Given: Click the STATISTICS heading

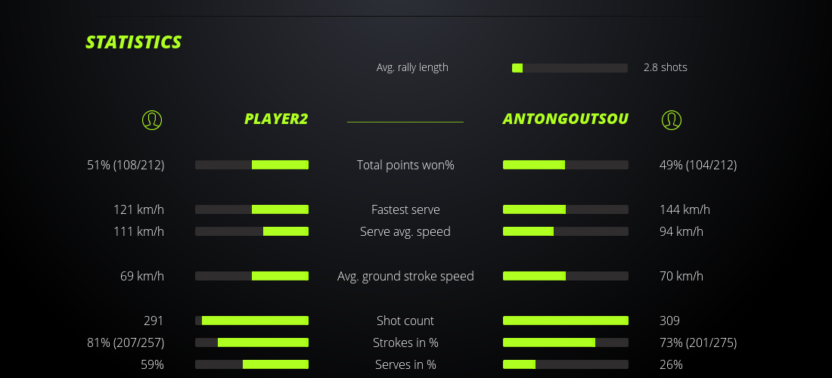Looking at the screenshot, I should [x=134, y=42].
